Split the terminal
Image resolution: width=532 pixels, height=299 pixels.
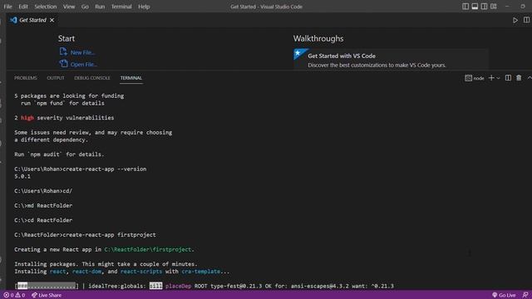click(508, 78)
